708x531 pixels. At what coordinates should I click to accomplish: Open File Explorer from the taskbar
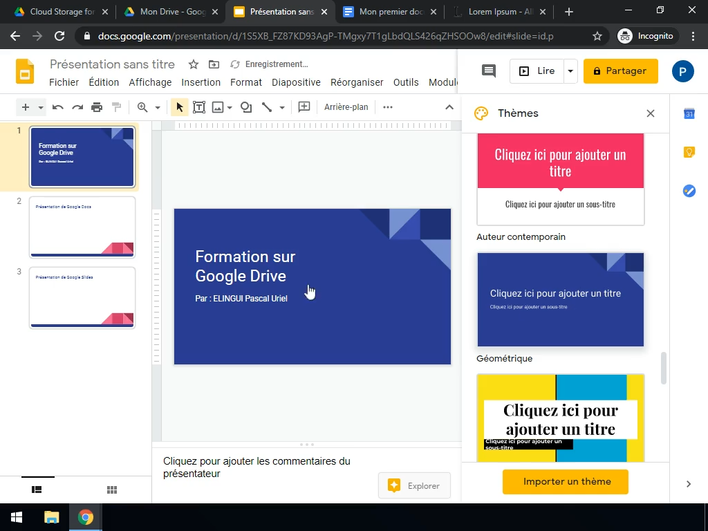click(x=51, y=517)
